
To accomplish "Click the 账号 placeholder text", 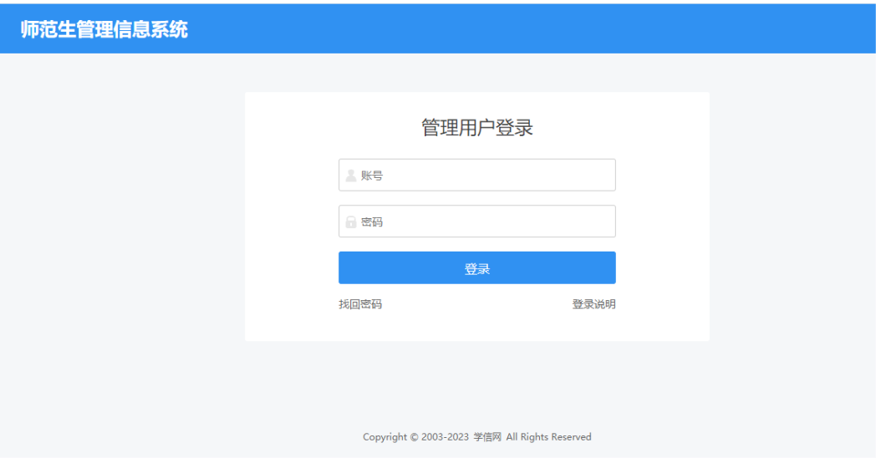I will click(x=372, y=176).
